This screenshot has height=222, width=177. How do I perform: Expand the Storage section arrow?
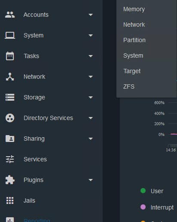click(91, 97)
